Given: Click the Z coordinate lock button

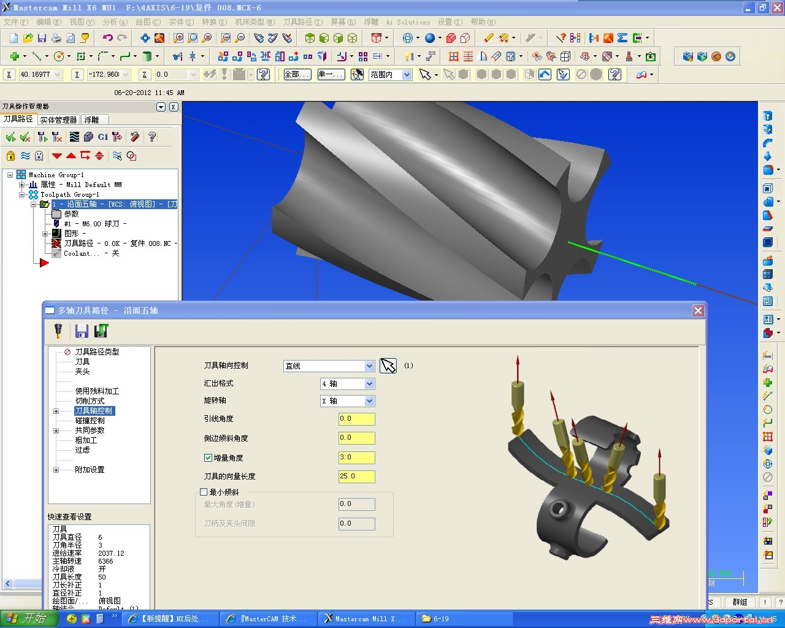Looking at the screenshot, I should pos(144,75).
